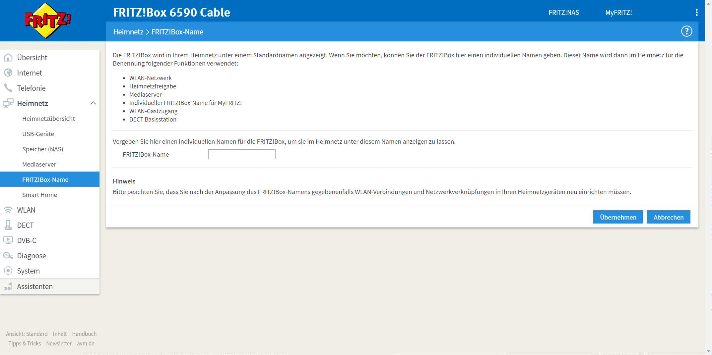This screenshot has height=355, width=712.
Task: Open the Smart Home submenu item
Action: 39,195
